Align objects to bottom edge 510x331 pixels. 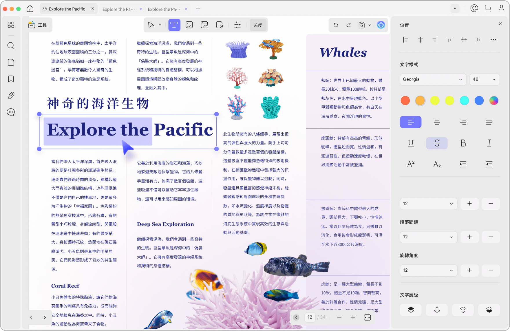coord(478,40)
